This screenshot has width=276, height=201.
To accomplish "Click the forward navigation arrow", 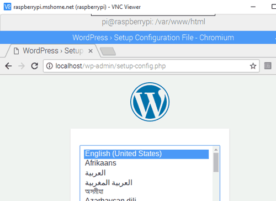I will pos(22,66).
